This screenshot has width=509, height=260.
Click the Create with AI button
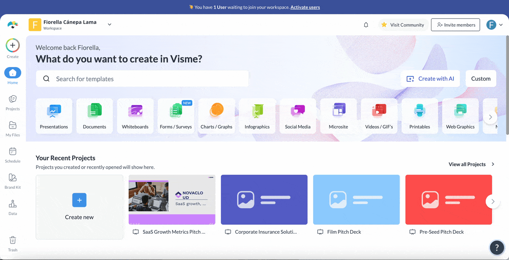coord(430,78)
